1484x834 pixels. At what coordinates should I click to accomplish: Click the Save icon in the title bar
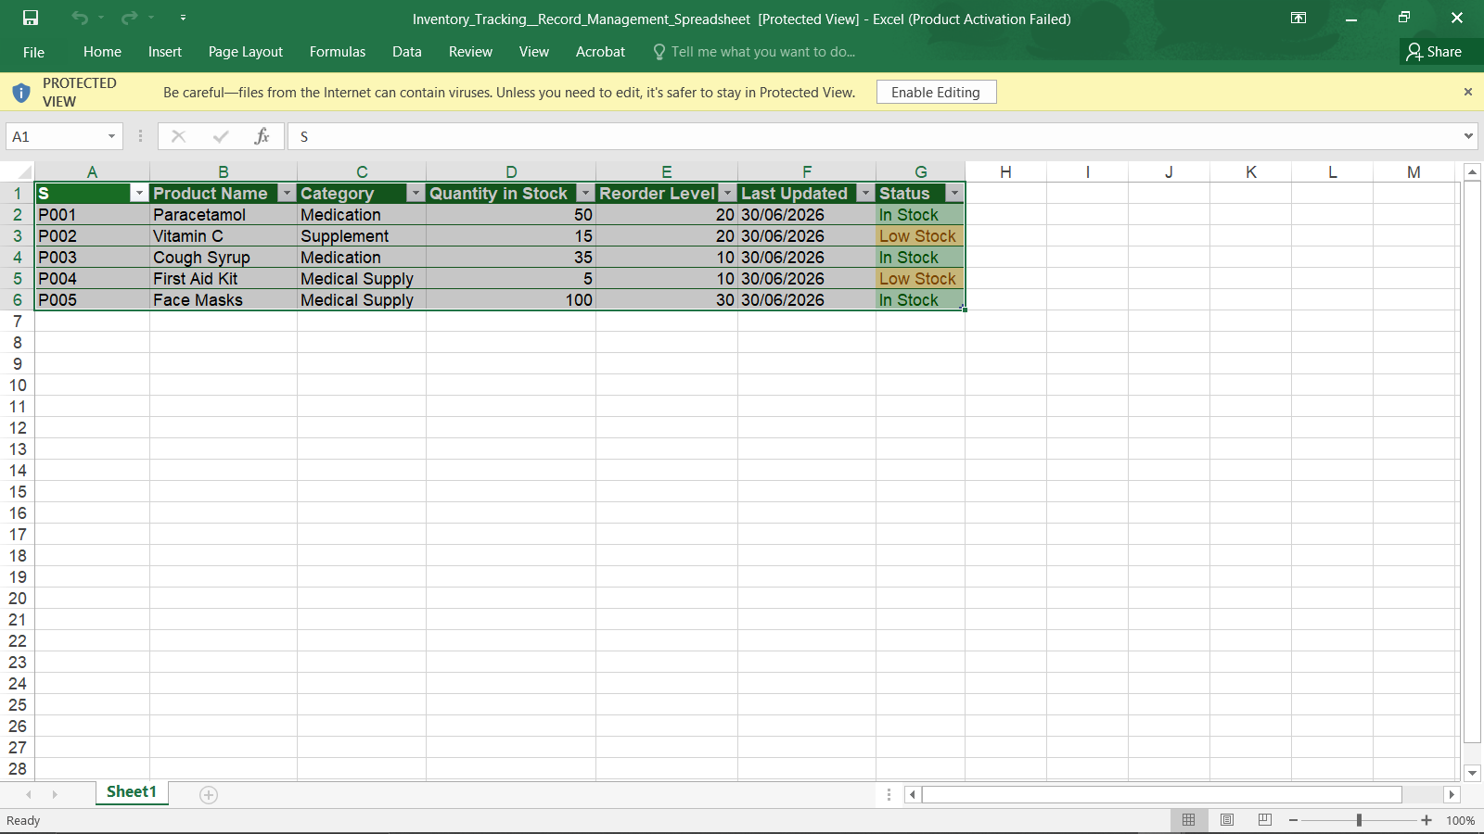pos(31,18)
